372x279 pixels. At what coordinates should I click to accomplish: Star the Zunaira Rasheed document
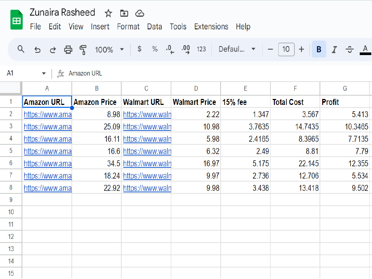(x=108, y=13)
